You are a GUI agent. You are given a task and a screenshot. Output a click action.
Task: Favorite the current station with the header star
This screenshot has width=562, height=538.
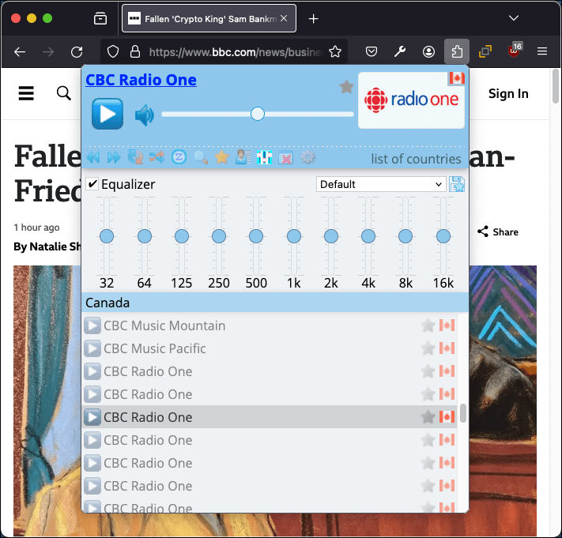[x=346, y=87]
